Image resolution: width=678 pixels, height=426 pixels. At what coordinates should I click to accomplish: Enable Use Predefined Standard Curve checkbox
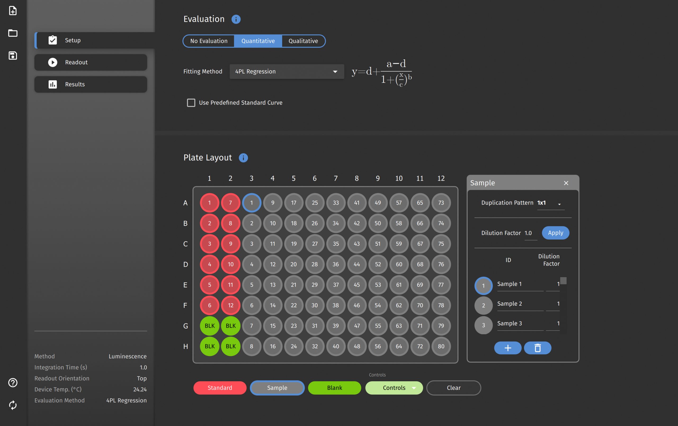[191, 103]
